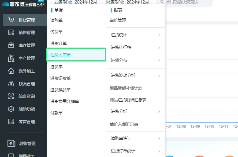The height and width of the screenshot is (157, 238).
Task: Expand 进货排行榜 chevron
Action: click(x=159, y=48)
